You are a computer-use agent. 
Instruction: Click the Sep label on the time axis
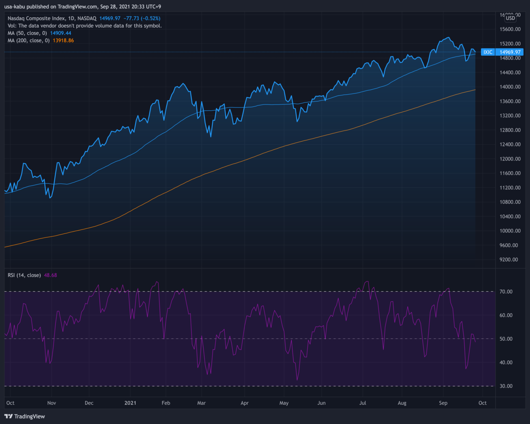point(443,403)
